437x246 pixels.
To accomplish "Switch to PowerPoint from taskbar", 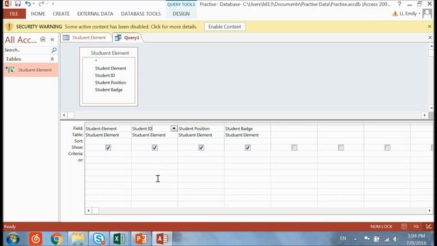I will pyautogui.click(x=141, y=238).
